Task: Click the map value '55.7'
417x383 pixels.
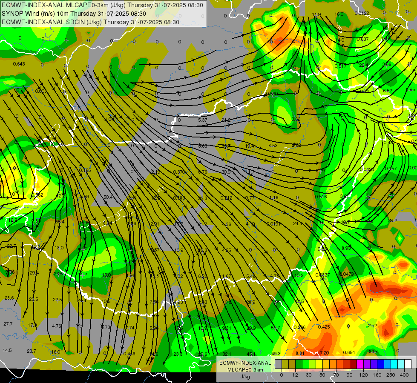Action: 276,328
